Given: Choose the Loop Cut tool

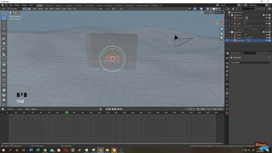Looking at the screenshot, I should (4, 80).
